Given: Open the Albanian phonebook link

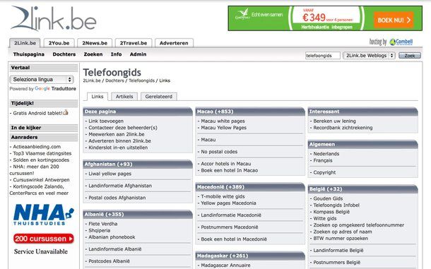Looking at the screenshot, I should (x=112, y=237).
